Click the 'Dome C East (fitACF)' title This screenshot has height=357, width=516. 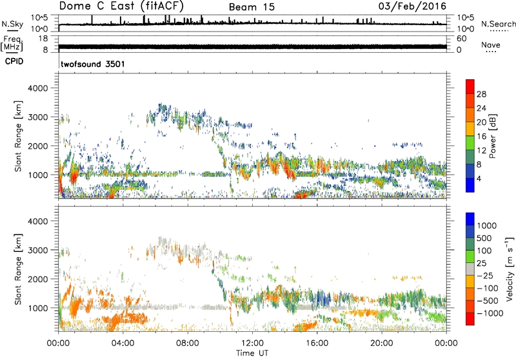pos(121,6)
